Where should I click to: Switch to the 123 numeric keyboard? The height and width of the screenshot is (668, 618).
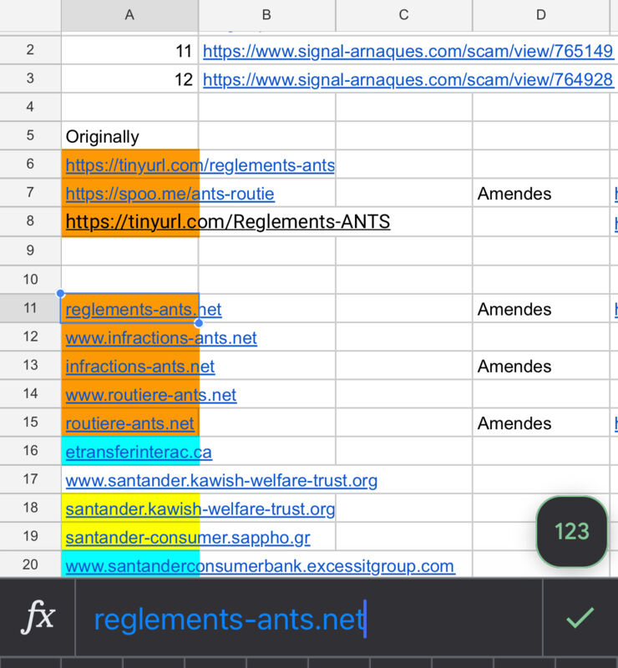571,531
